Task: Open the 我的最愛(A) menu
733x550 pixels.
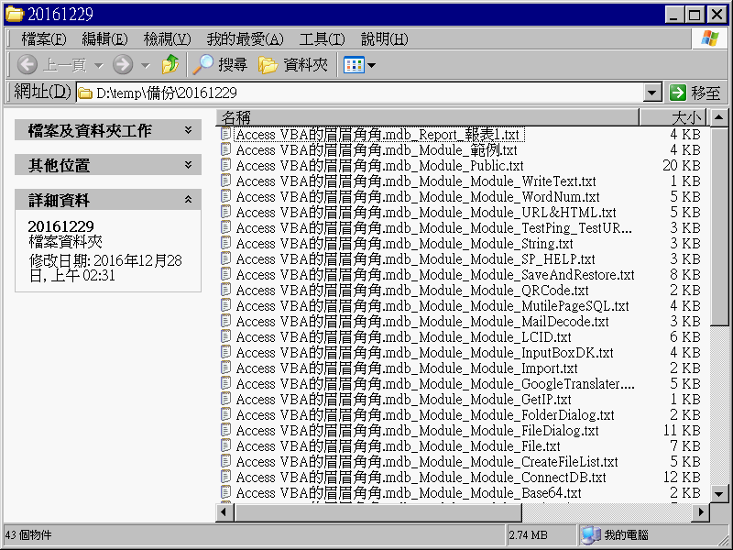Action: coord(245,39)
